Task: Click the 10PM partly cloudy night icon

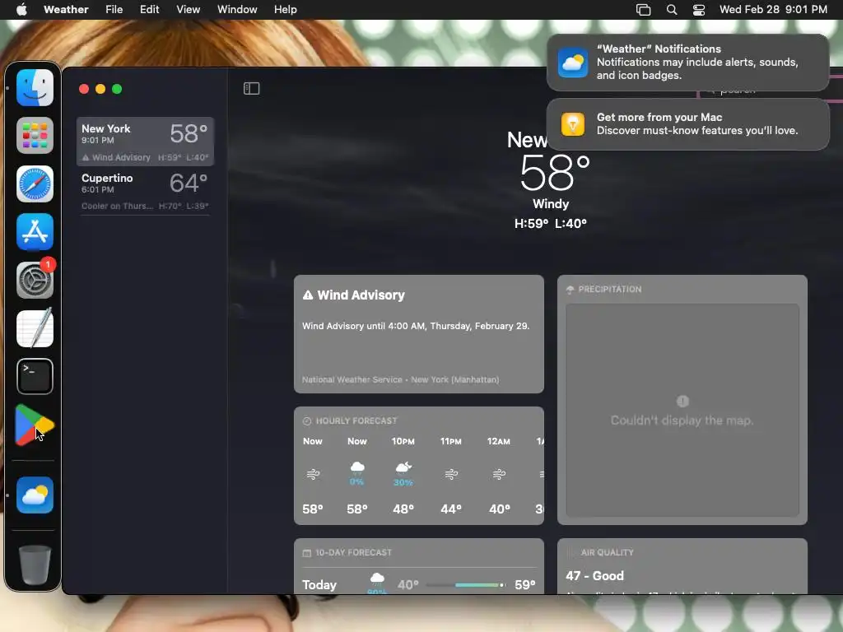Action: coord(403,467)
